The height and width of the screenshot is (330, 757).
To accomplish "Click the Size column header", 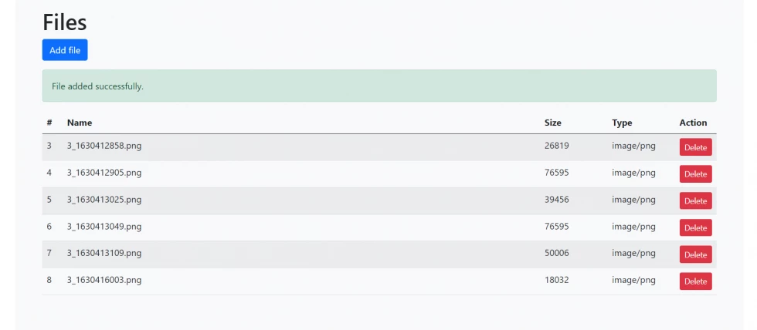I will pyautogui.click(x=553, y=123).
